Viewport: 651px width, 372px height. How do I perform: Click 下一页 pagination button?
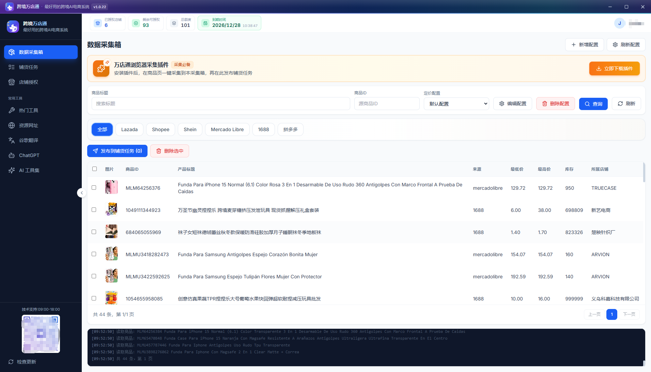(x=629, y=314)
